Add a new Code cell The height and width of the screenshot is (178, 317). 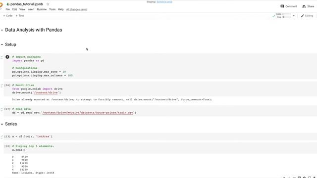click(8, 15)
